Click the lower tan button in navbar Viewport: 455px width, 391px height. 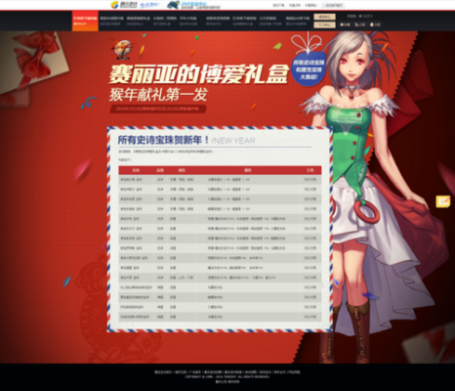pyautogui.click(x=324, y=24)
